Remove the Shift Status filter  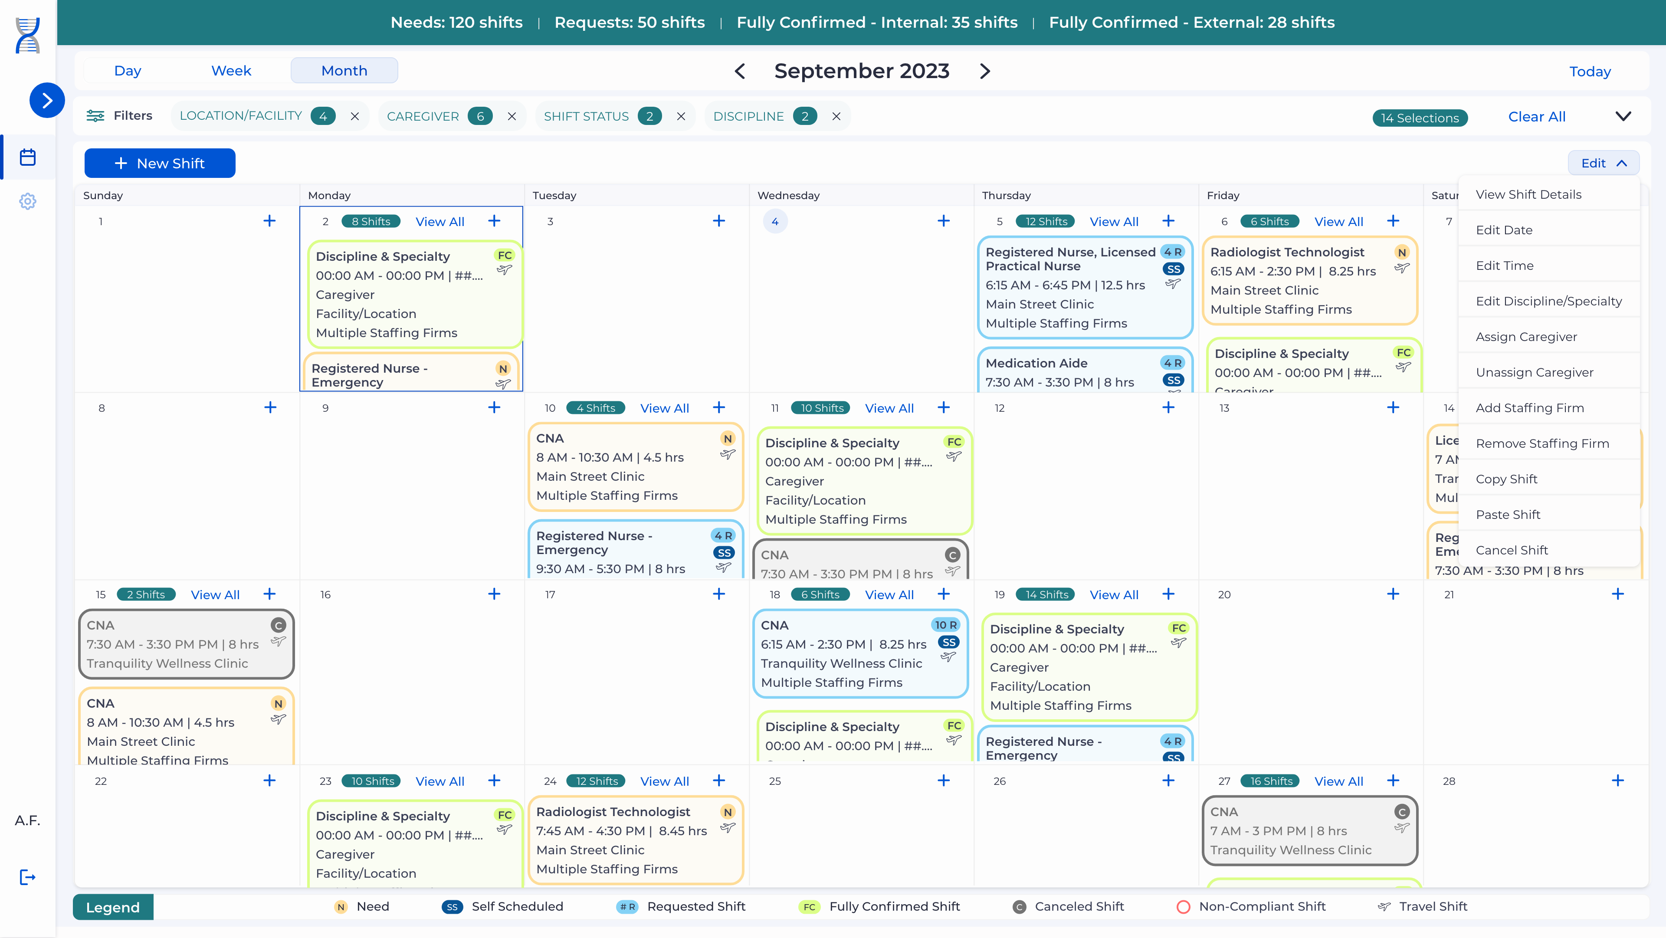coord(681,116)
